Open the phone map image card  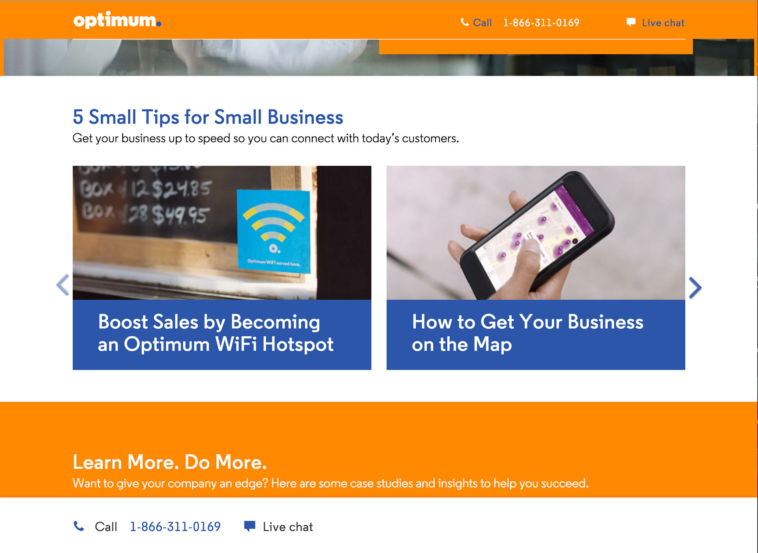[x=536, y=232]
